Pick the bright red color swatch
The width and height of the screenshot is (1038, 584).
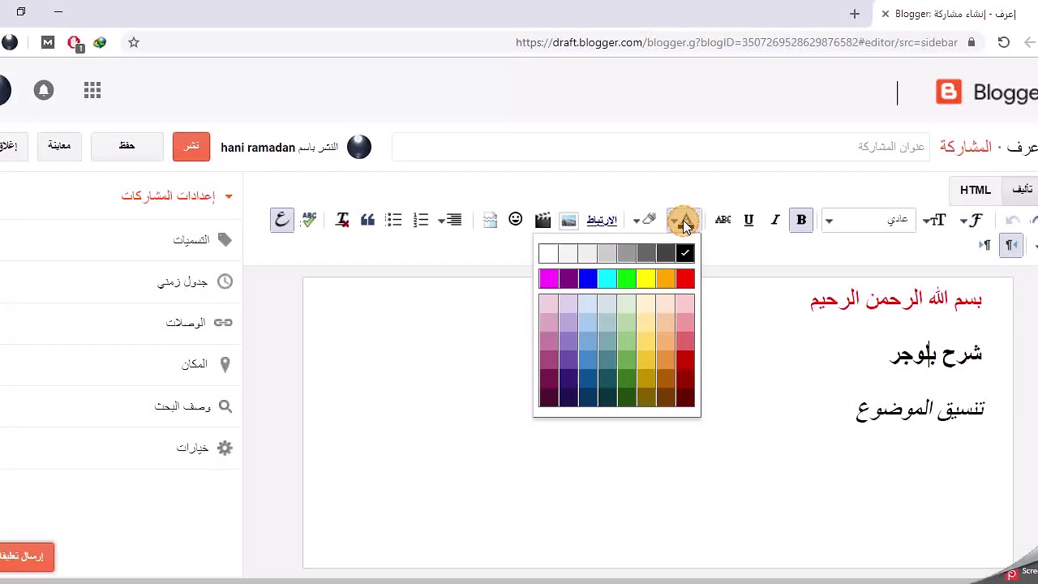(x=685, y=280)
